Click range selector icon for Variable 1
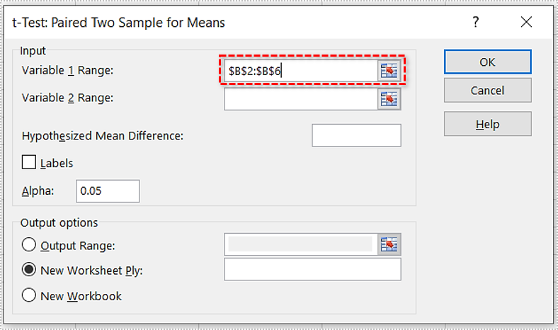The image size is (558, 330). [x=389, y=70]
